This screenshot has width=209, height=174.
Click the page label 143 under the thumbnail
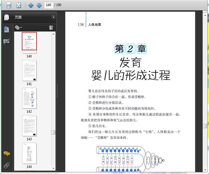tap(29, 139)
